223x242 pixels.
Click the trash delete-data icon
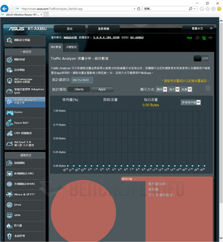(208, 88)
